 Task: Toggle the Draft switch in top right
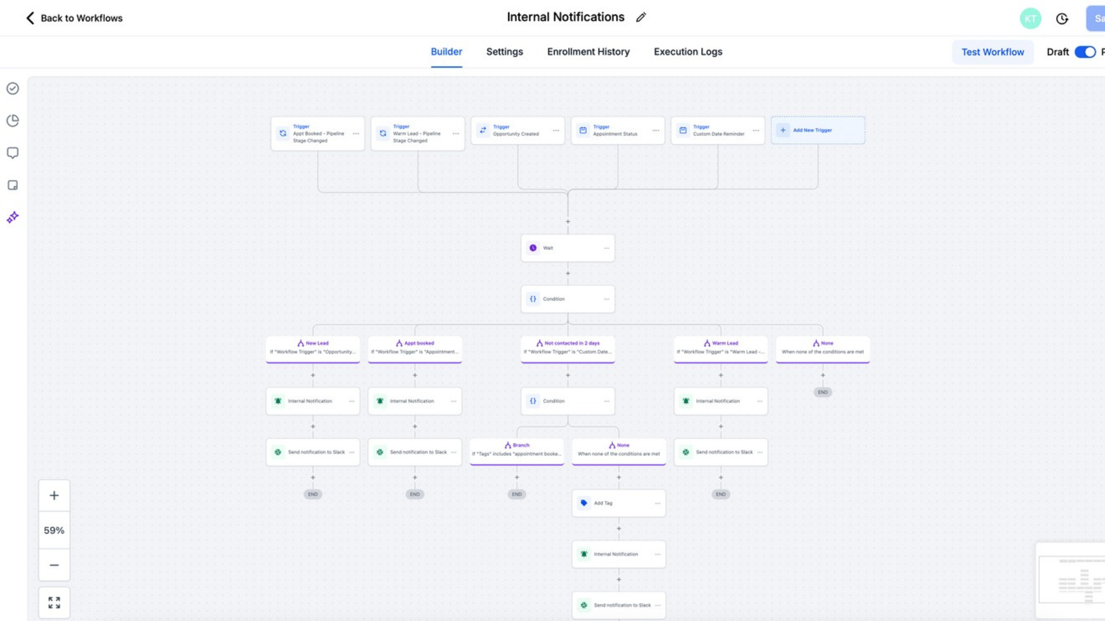tap(1085, 52)
